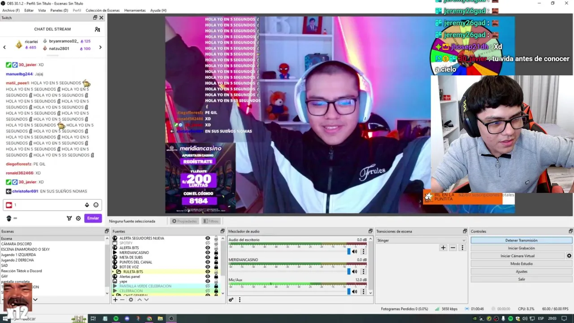Open Chrome from the Windows taskbar
The height and width of the screenshot is (323, 574).
pyautogui.click(x=149, y=319)
